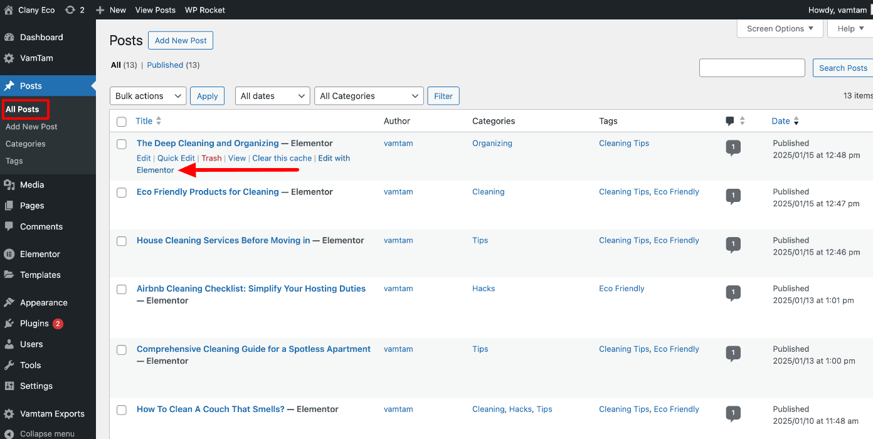Click the Appearance brush icon
The height and width of the screenshot is (439, 873).
(x=9, y=302)
